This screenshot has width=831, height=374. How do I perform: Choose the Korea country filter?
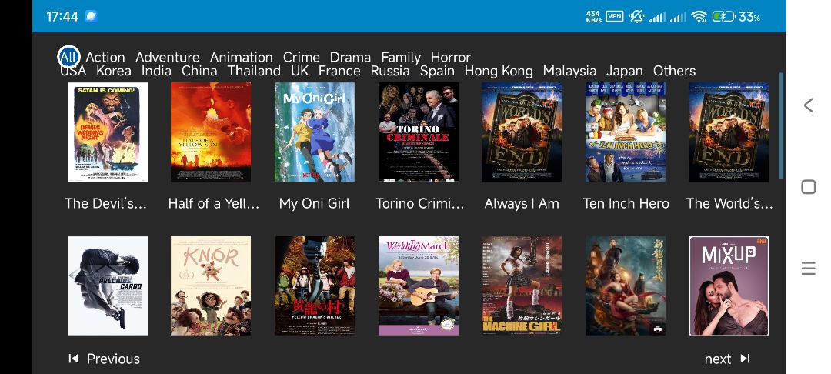[x=113, y=71]
